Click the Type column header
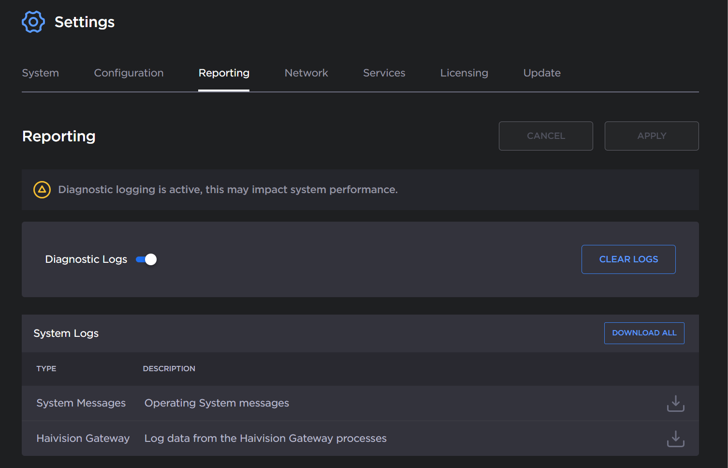The width and height of the screenshot is (728, 468). point(46,369)
